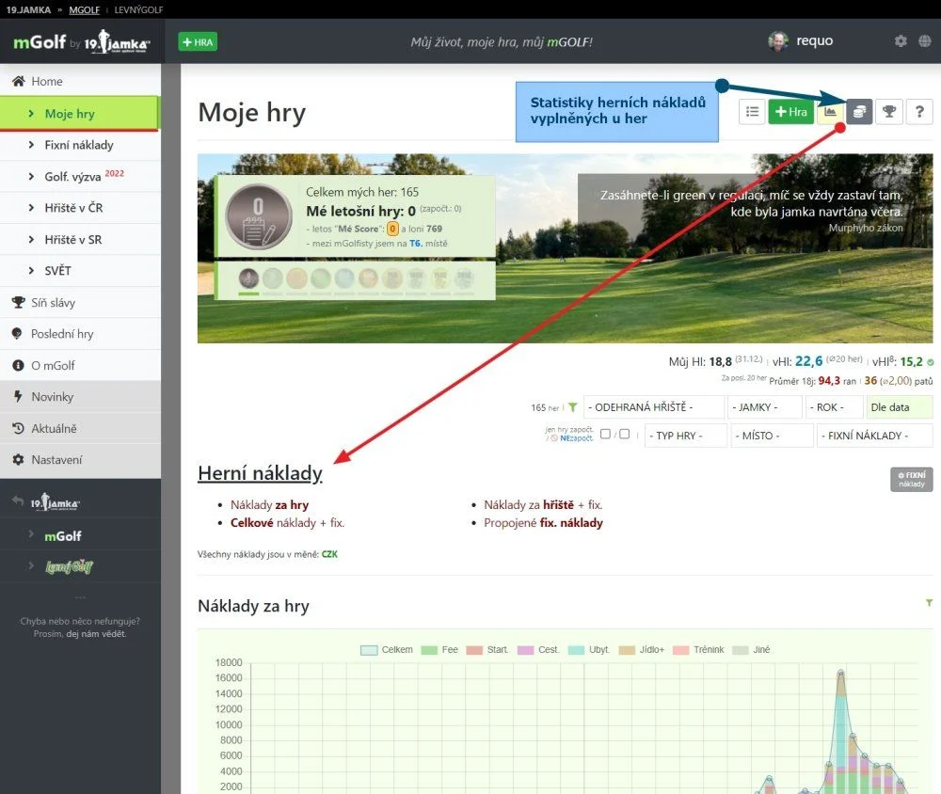Image resolution: width=941 pixels, height=794 pixels.
Task: Open SVĚT in the sidebar
Action: [80, 271]
